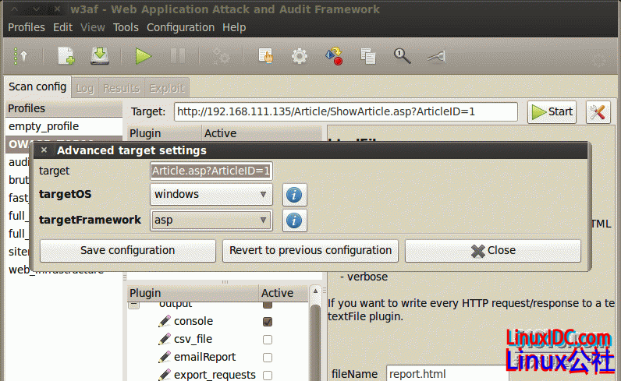Click the Save configuration button
Image resolution: width=621 pixels, height=381 pixels.
[x=127, y=251]
